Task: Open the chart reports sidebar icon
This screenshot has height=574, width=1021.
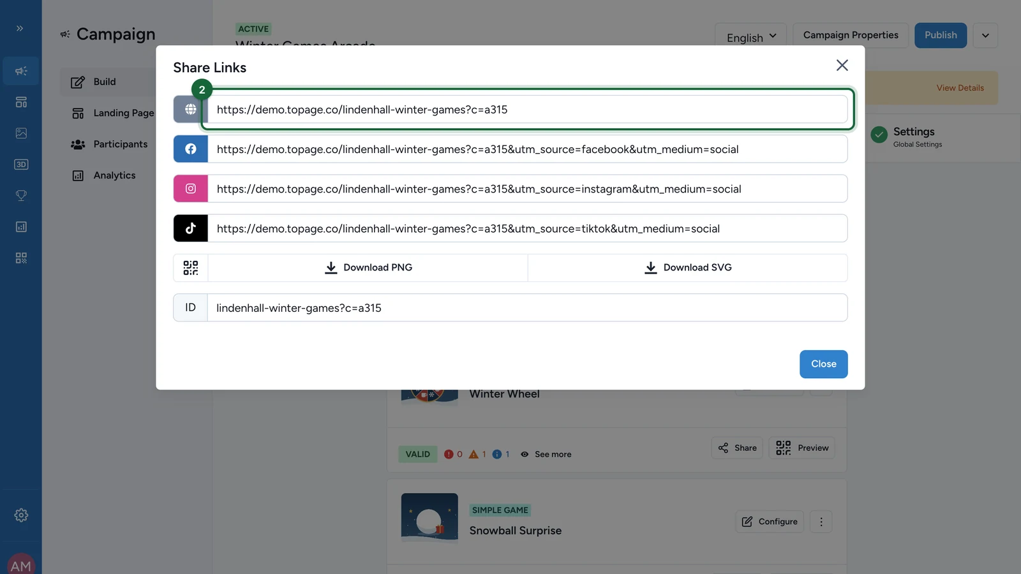Action: coord(21,227)
